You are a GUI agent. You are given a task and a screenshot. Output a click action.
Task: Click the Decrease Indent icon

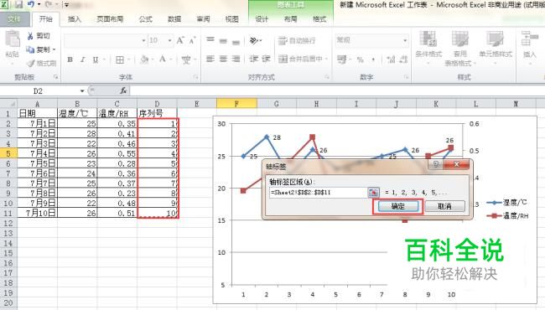(x=253, y=59)
